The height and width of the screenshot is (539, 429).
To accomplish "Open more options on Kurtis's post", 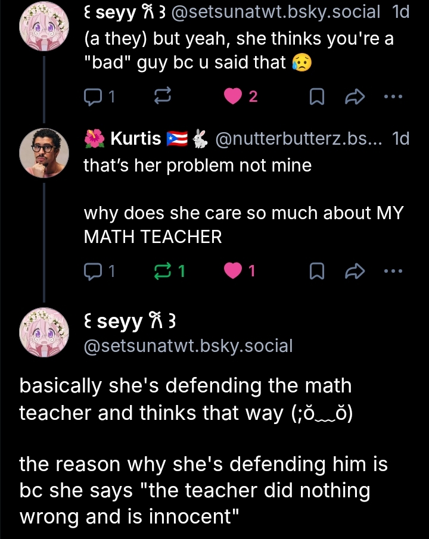I will click(x=393, y=272).
